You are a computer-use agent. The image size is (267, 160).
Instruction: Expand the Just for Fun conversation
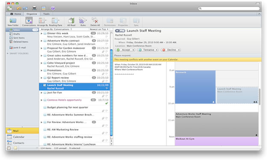click(x=42, y=92)
